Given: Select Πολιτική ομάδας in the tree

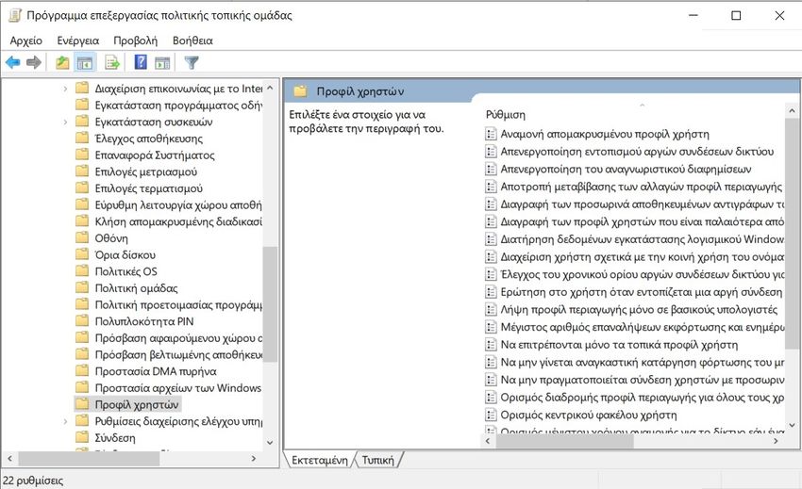Looking at the screenshot, I should point(136,287).
